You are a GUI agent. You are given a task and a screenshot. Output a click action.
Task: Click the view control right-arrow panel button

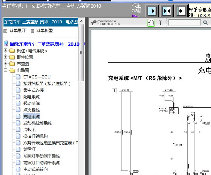click(x=152, y=11)
